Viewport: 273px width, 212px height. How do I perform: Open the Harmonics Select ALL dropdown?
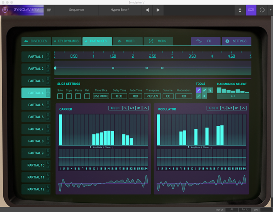[x=233, y=96]
